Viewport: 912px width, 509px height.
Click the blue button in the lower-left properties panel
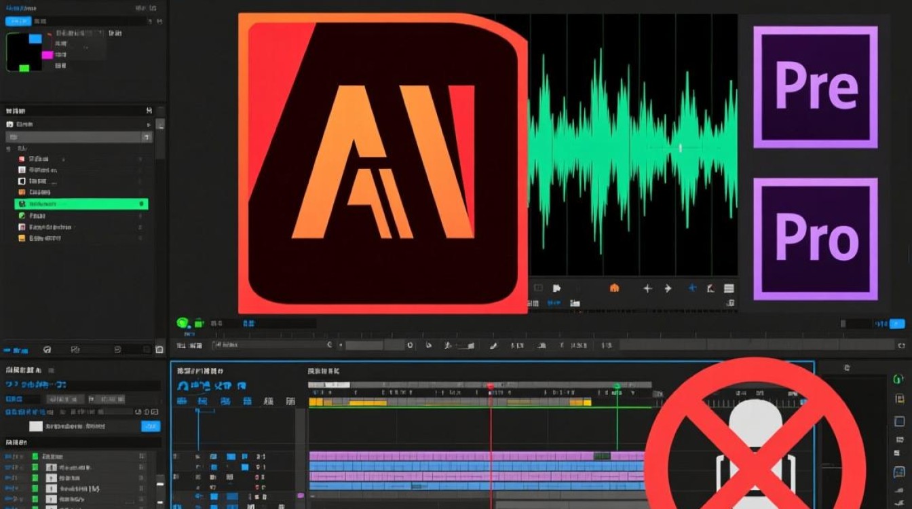(151, 426)
